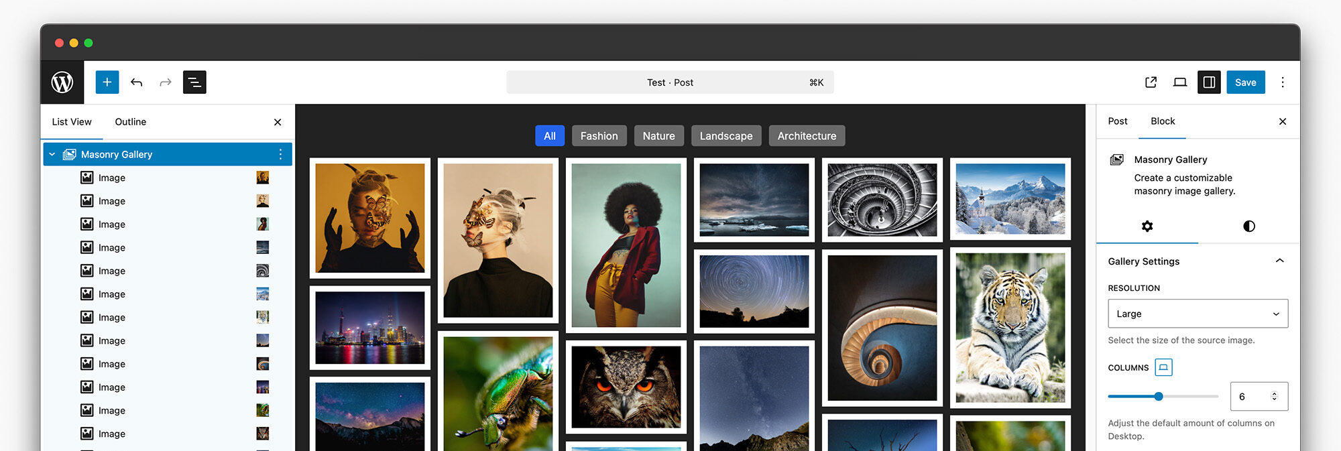Select the tiger image thumbnail in gallery
Image resolution: width=1341 pixels, height=451 pixels.
pyautogui.click(x=1010, y=328)
